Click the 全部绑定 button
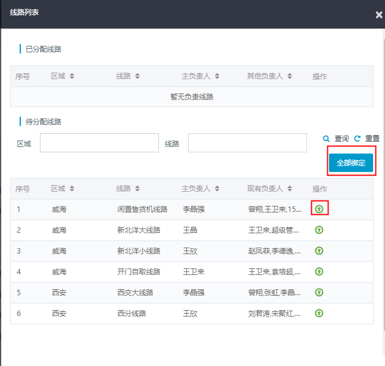This screenshot has height=366, width=385. point(351,162)
